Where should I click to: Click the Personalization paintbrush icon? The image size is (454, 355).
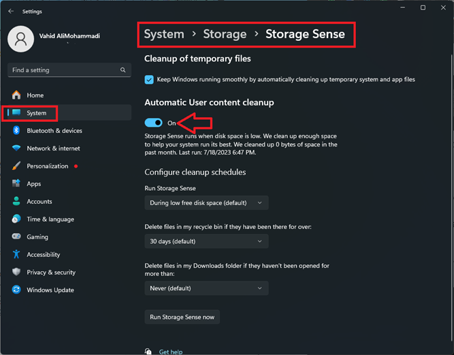[x=16, y=166]
